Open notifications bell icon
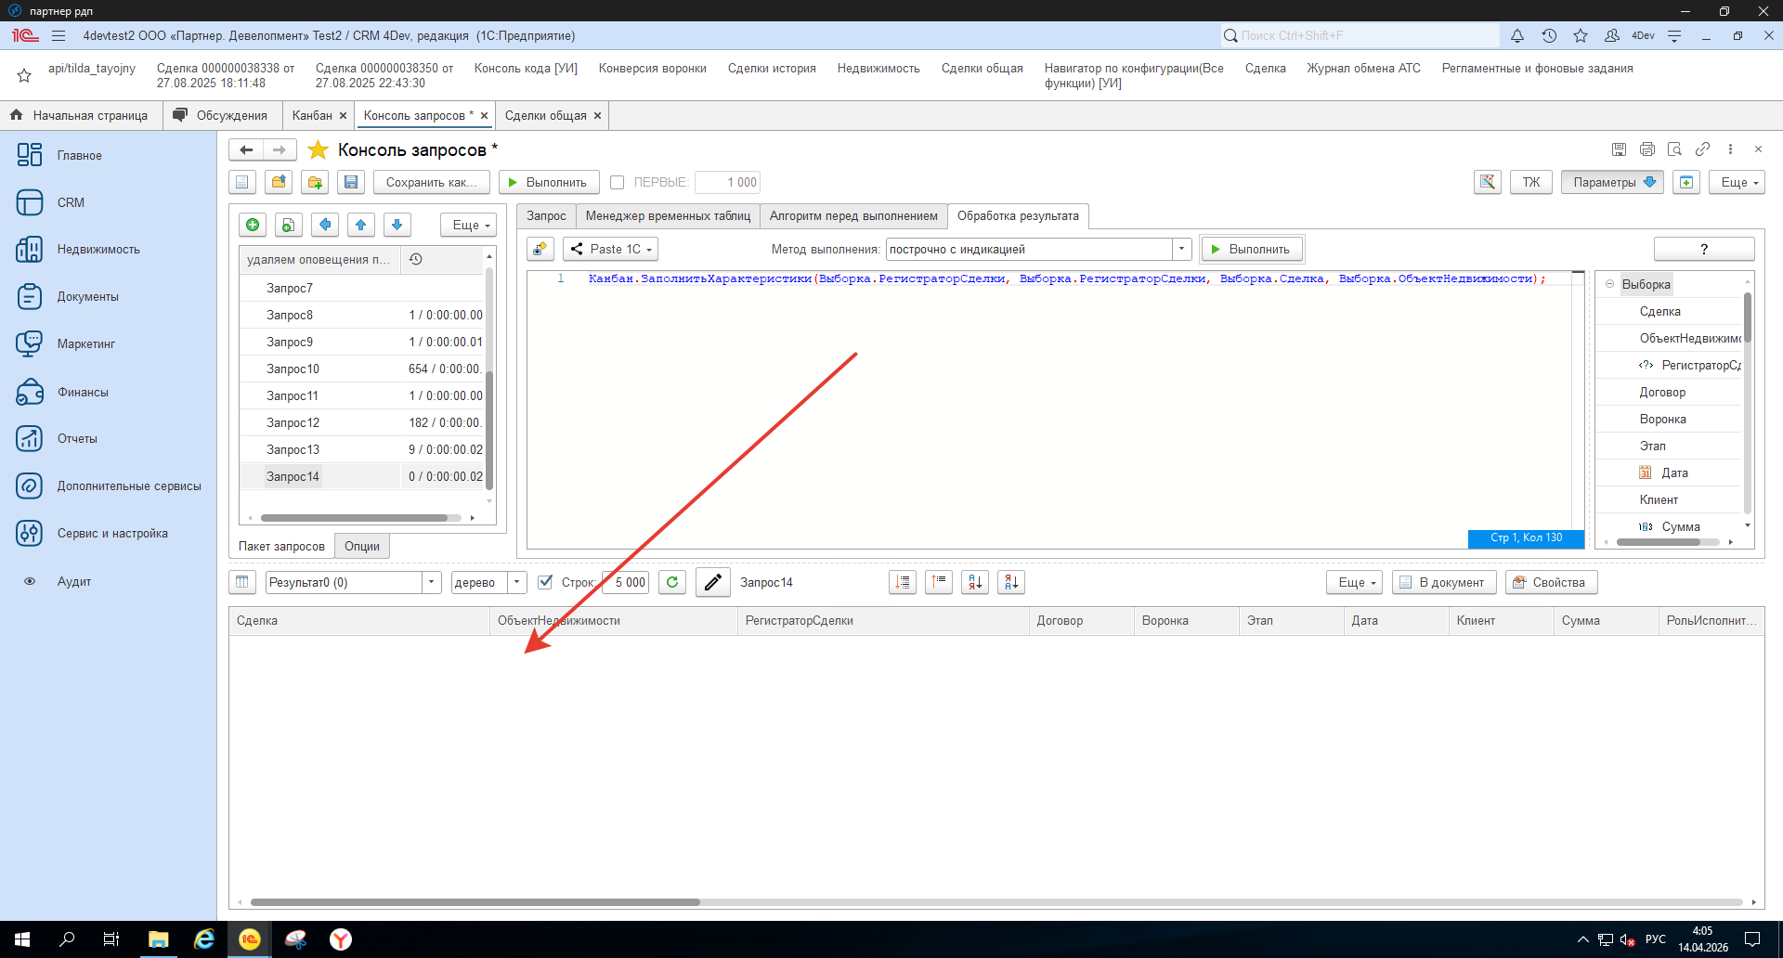The width and height of the screenshot is (1783, 958). (1516, 35)
